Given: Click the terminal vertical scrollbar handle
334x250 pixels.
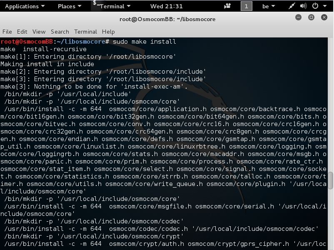Looking at the screenshot, I should click(330, 181).
